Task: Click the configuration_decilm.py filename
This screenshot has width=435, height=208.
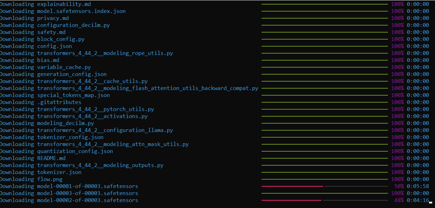Action: 73,25
